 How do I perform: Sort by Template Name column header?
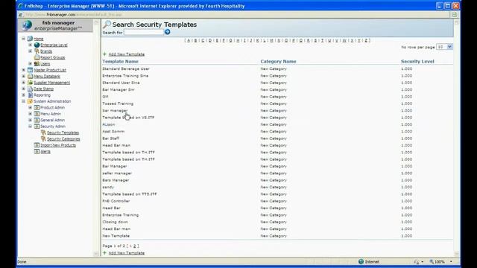120,61
